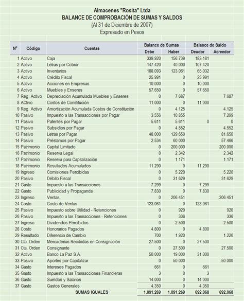Viewport: 244px width, 301px height.
Task: Select 'Impuesto sobre Utilidad - Retenciones' cell
Action: click(x=81, y=210)
